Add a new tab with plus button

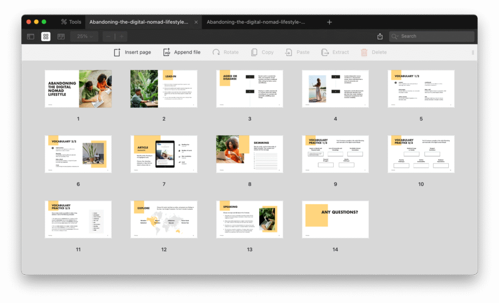click(329, 22)
